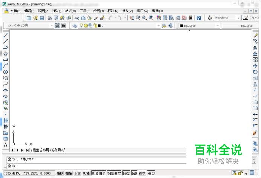Screen dimensions: 261x178
Task: Select the Offset tool
Action: 255,54
